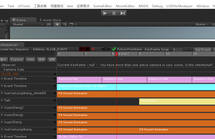Click the sequencer red record button
The height and width of the screenshot is (139, 215).
click(x=93, y=49)
